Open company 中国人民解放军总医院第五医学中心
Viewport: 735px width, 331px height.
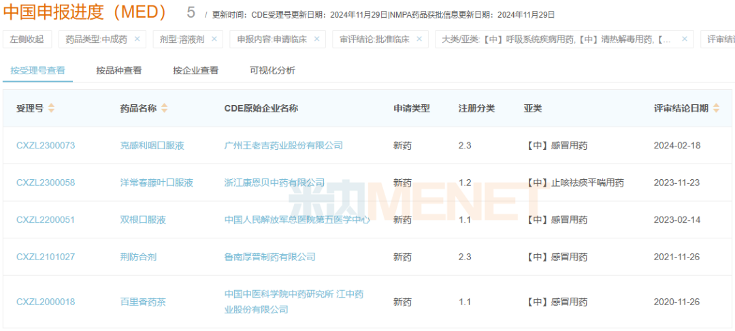point(297,220)
